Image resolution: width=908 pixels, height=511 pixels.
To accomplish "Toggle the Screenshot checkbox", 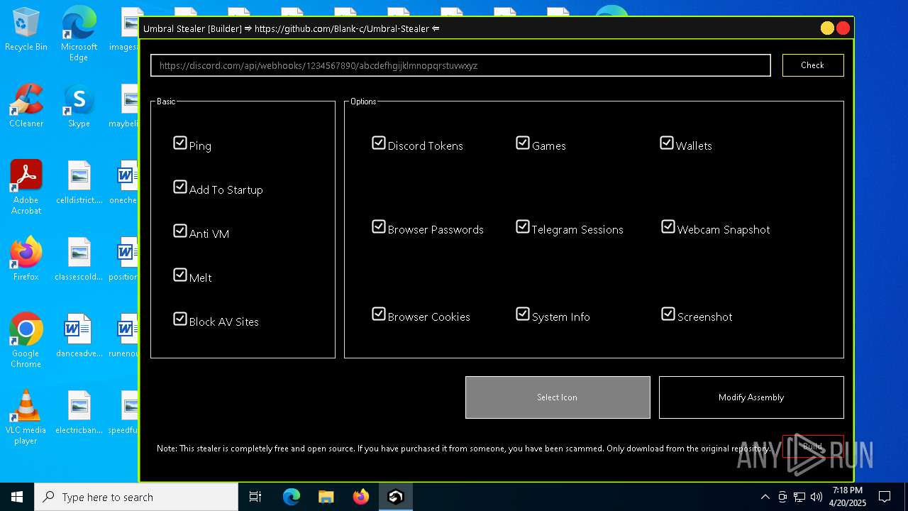I will click(x=668, y=314).
